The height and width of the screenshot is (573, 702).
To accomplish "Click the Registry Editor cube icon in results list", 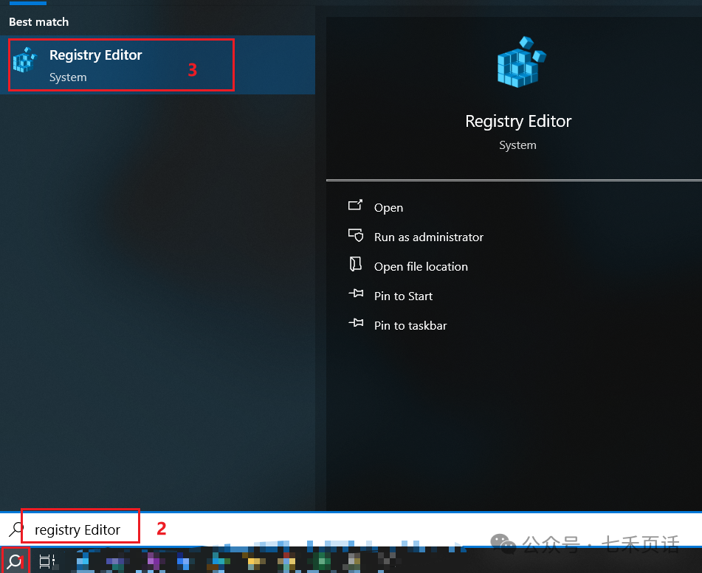I will tap(25, 62).
